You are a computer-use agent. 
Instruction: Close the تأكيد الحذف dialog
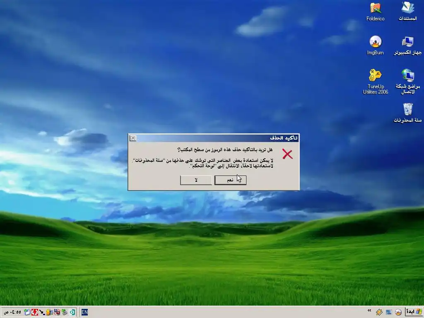[x=133, y=138]
